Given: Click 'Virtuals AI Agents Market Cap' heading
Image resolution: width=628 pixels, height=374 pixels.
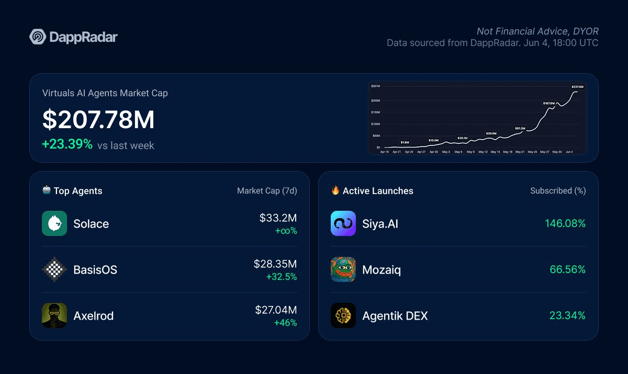Looking at the screenshot, I should coord(105,93).
